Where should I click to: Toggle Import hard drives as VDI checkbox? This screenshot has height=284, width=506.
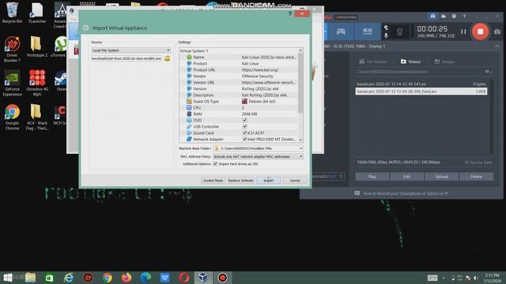pyautogui.click(x=215, y=164)
